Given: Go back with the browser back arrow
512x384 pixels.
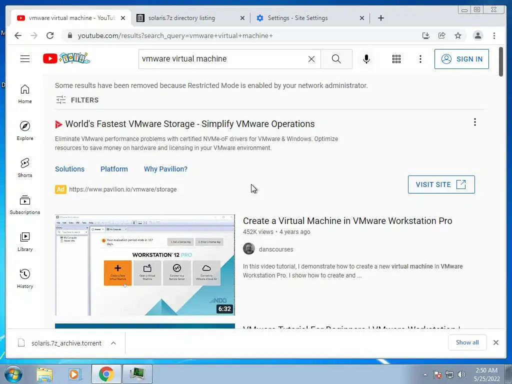Looking at the screenshot, I should point(18,35).
